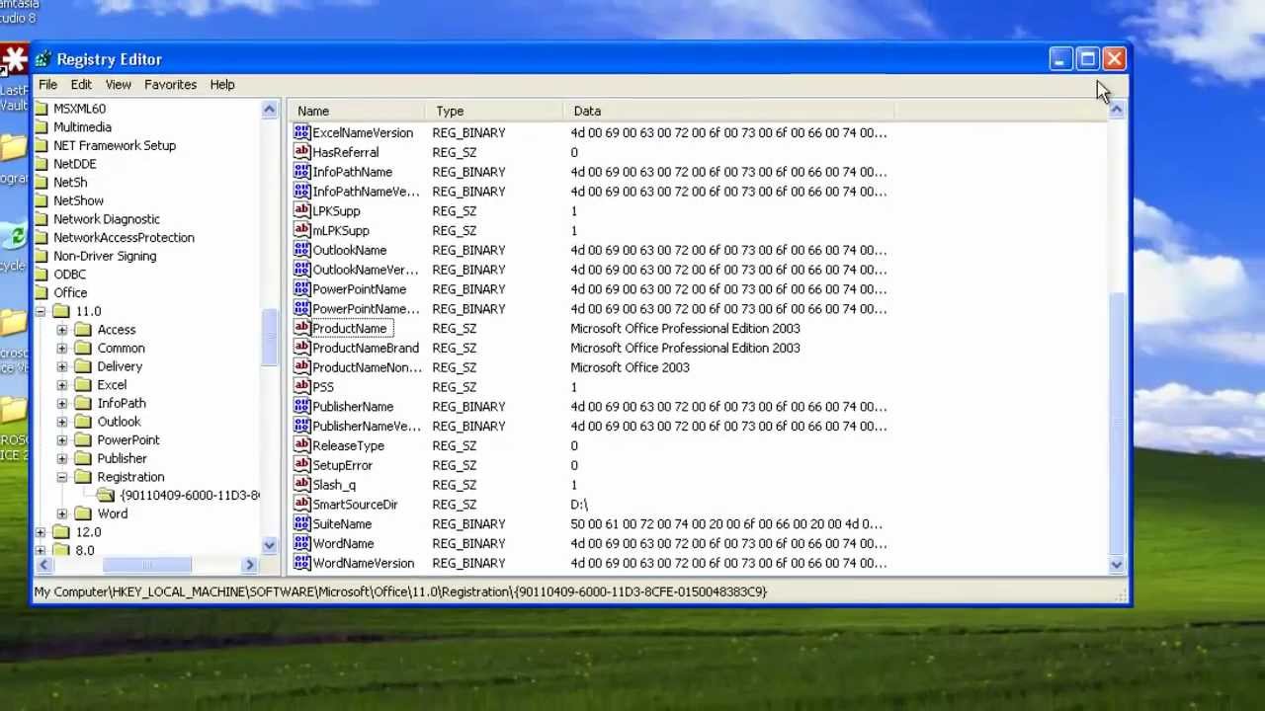Screen dimensions: 1265x711
Task: Click the Registry Editor title bar icon
Action: [x=44, y=59]
